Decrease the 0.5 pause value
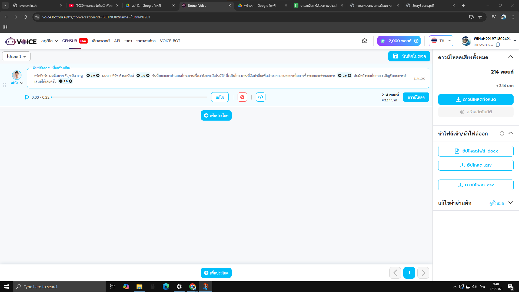Screen dimensions: 519x292 pyautogui.click(x=340, y=76)
